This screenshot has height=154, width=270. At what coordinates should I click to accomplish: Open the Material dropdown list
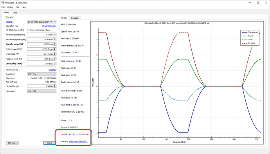(41, 22)
